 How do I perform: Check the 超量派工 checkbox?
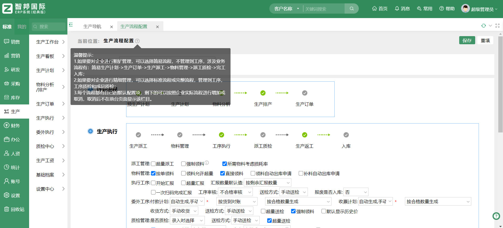pyautogui.click(x=153, y=164)
